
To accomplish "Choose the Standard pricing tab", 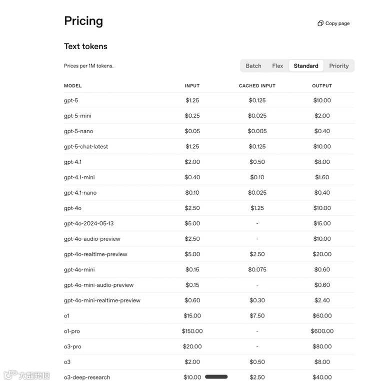I will coord(306,66).
